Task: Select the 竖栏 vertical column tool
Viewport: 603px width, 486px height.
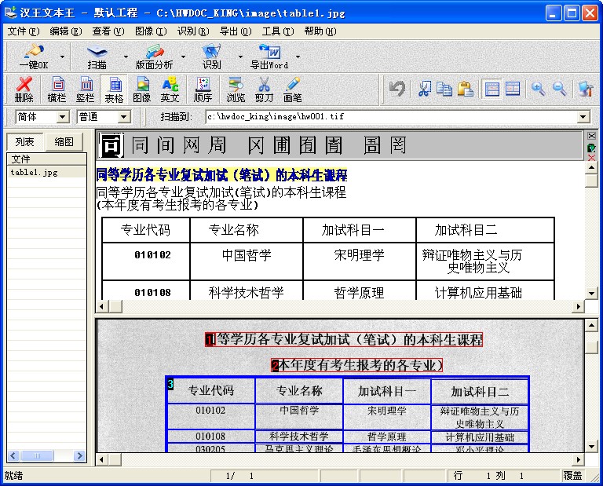Action: coord(85,90)
